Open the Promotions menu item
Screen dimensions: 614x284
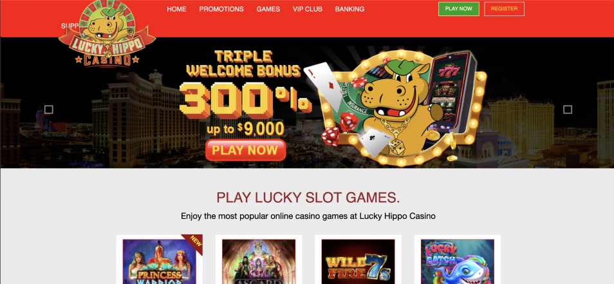221,9
